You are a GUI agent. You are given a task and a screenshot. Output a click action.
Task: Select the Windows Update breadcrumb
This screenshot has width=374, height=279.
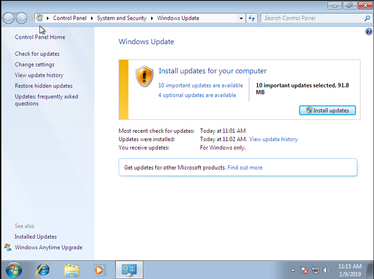[178, 18]
